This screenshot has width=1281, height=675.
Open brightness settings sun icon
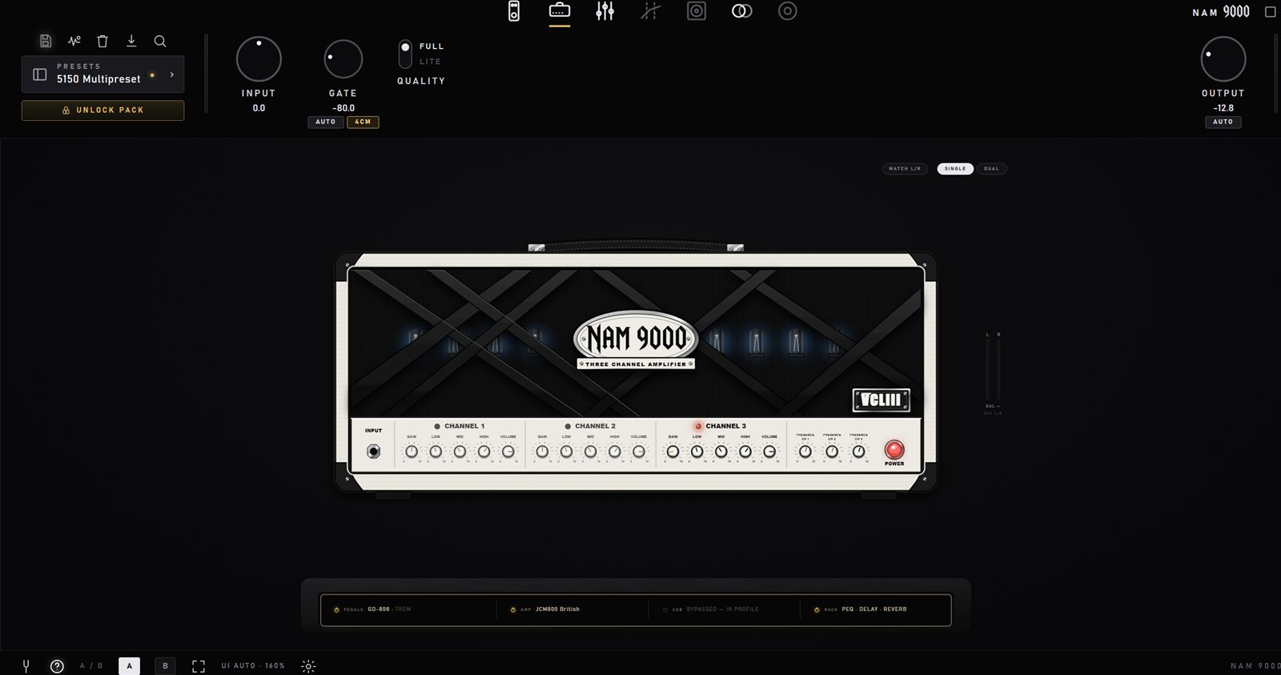point(308,666)
